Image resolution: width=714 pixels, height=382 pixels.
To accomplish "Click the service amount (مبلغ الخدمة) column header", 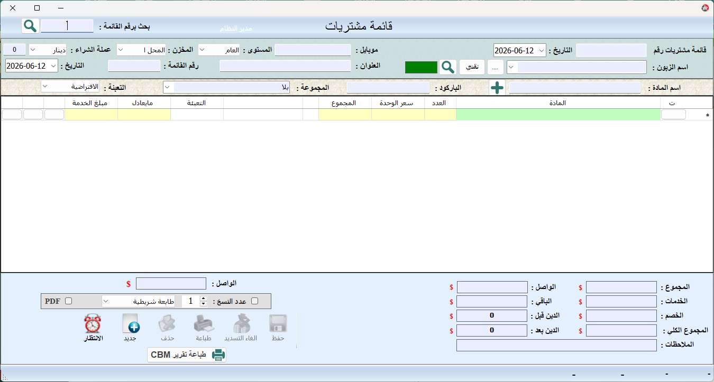I will [x=91, y=103].
